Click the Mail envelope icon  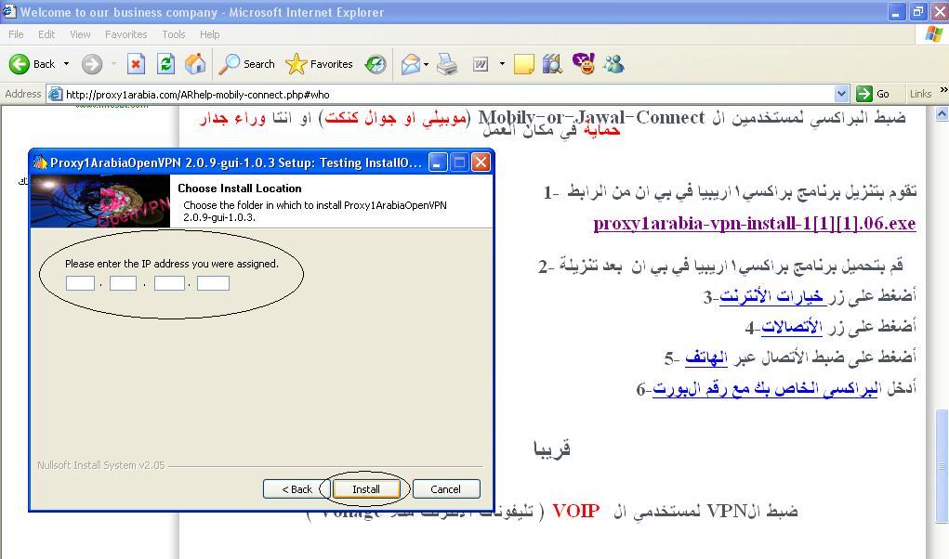click(x=411, y=63)
